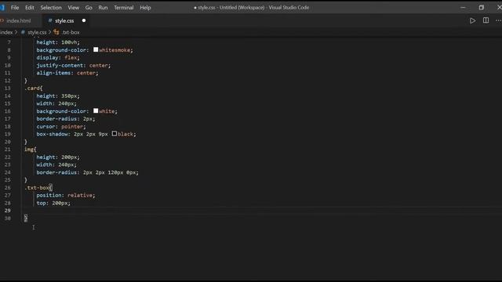Click the .txt-box selector on line 26
The image size is (502, 282).
[x=37, y=188]
